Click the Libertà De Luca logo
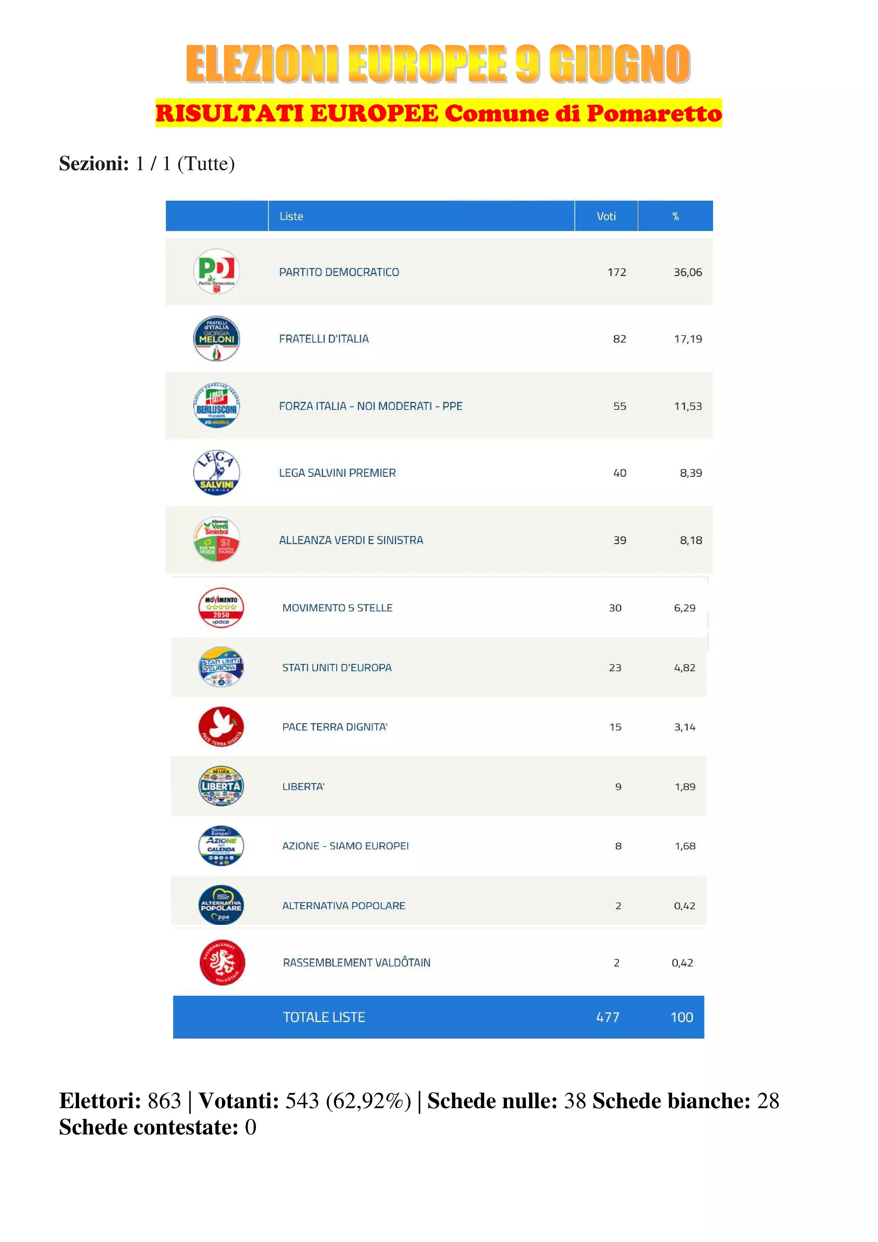This screenshot has width=878, height=1242. (x=221, y=786)
